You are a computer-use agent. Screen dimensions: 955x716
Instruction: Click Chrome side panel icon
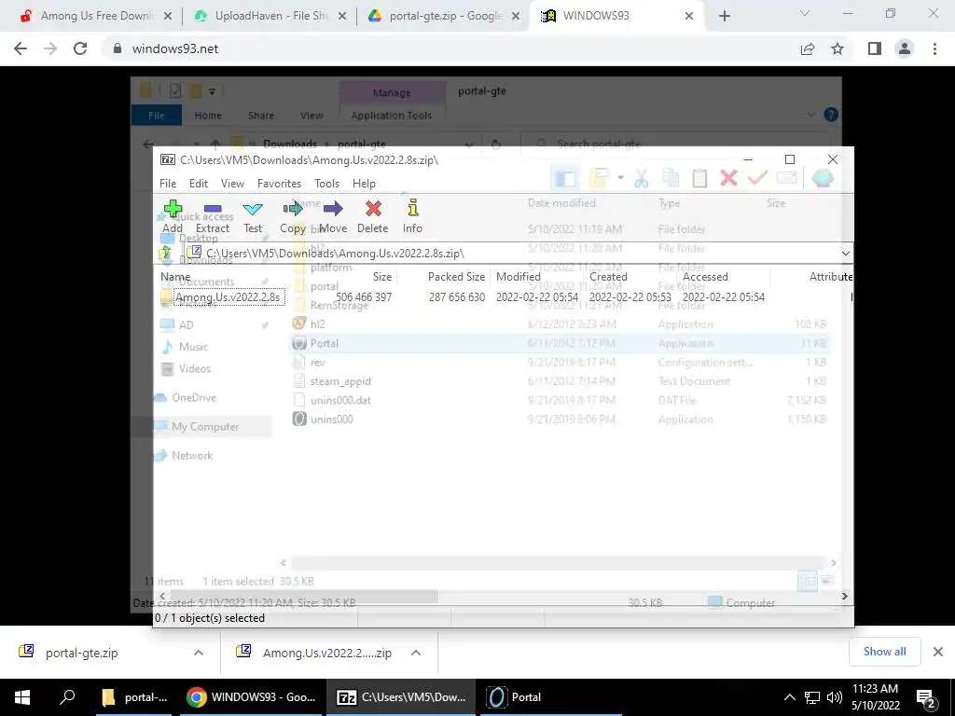tap(875, 48)
